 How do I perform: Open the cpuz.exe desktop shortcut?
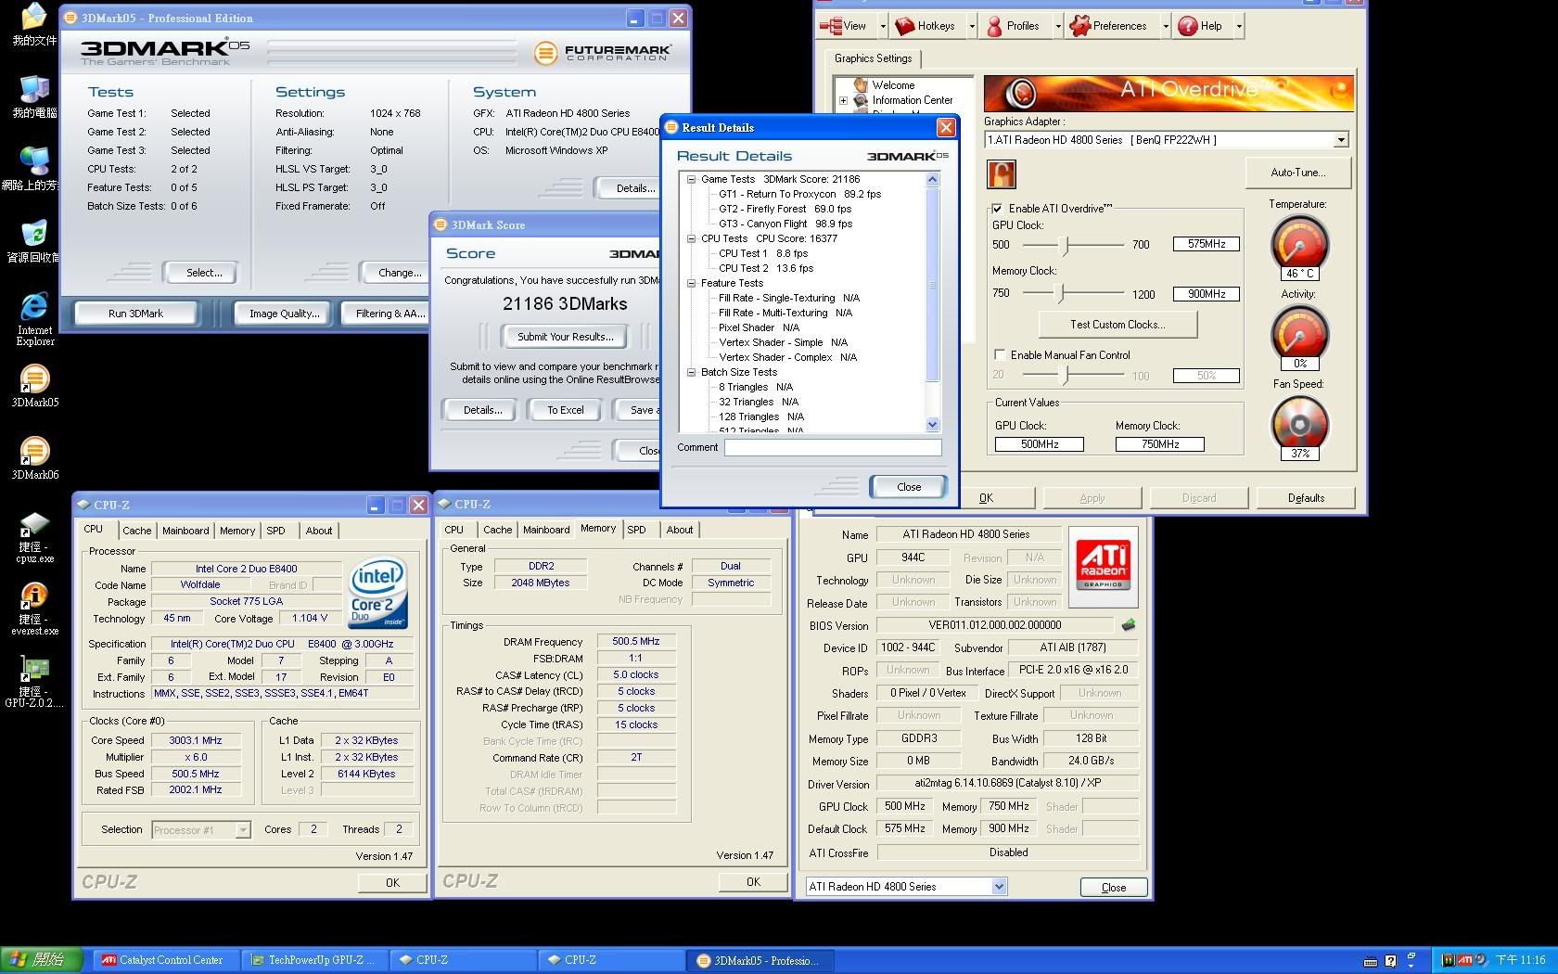click(x=34, y=537)
